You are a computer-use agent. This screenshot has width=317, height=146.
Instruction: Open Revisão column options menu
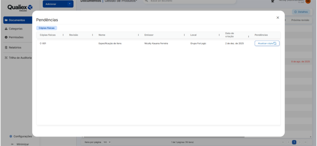(93, 35)
